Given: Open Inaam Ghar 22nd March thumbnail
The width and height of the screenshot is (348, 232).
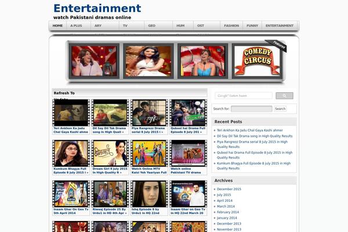Looking at the screenshot, I should [x=188, y=194].
